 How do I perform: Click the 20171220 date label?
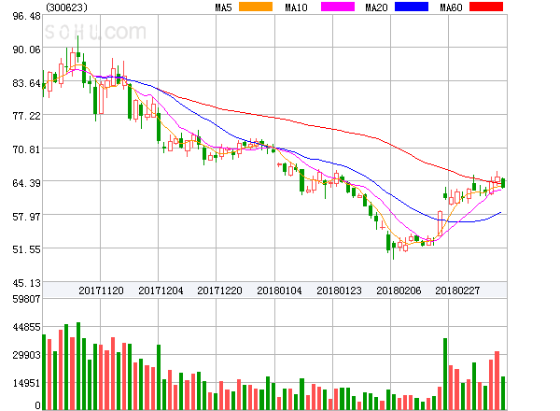click(219, 291)
